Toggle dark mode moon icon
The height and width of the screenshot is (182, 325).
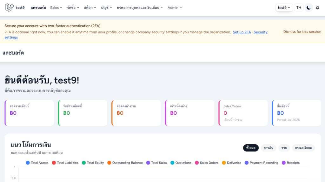coord(308,8)
